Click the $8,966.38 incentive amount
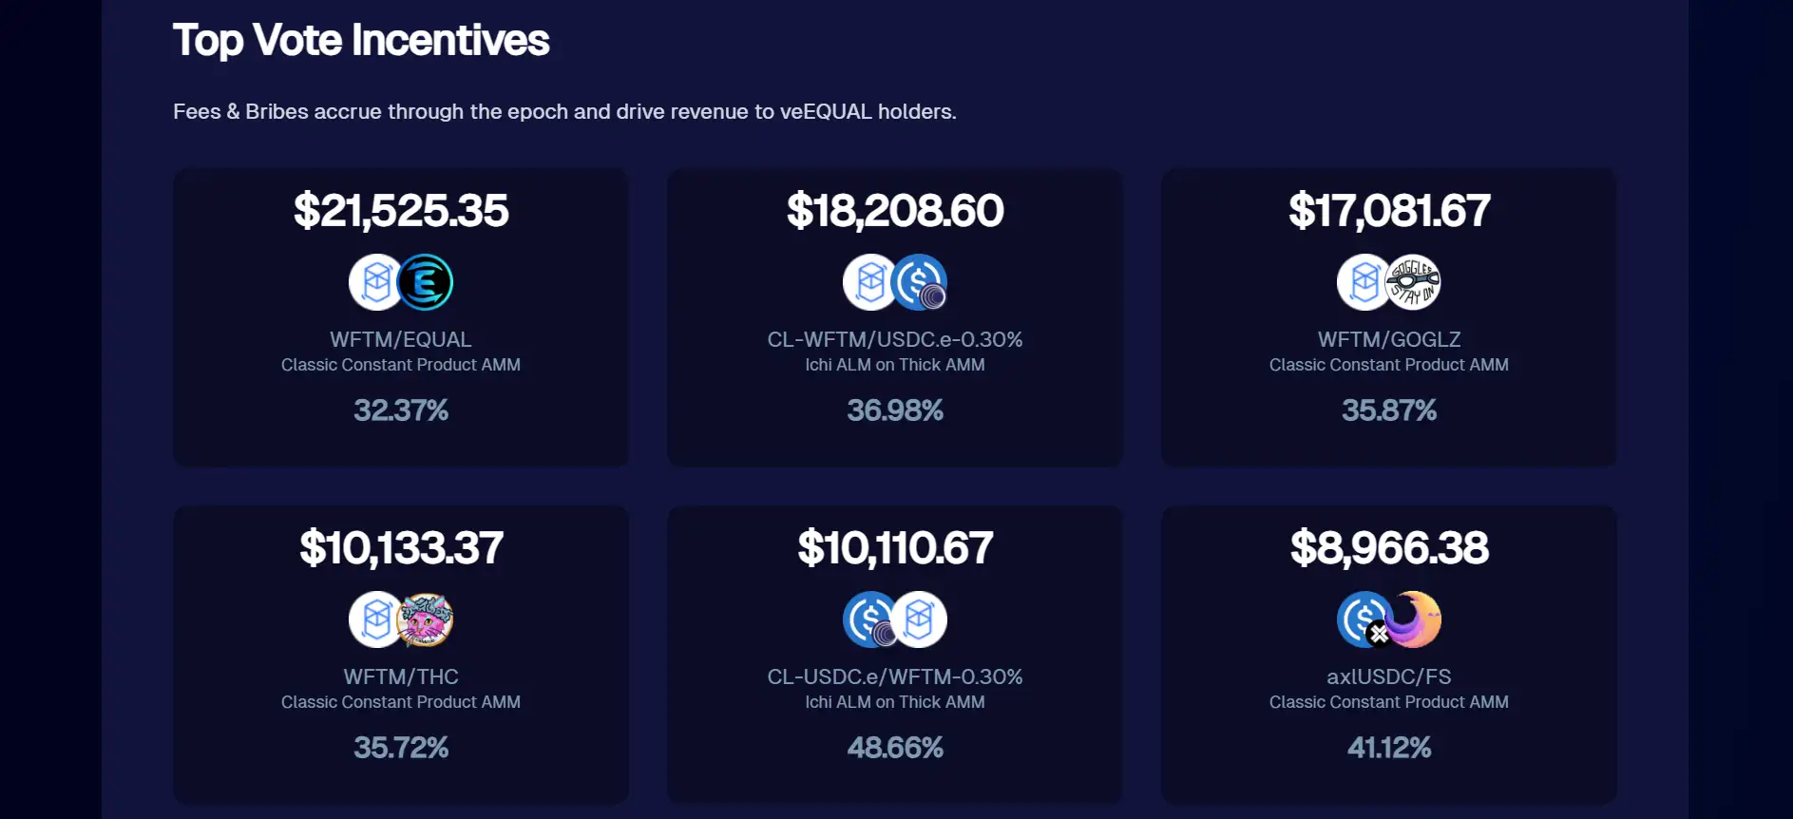This screenshot has height=819, width=1793. 1388,547
